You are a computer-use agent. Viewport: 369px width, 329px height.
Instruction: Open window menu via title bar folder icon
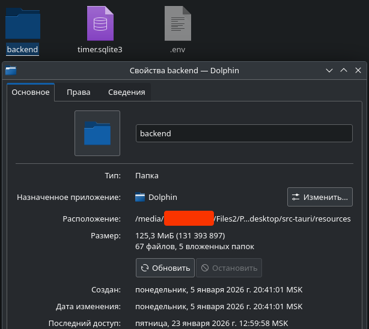11,70
